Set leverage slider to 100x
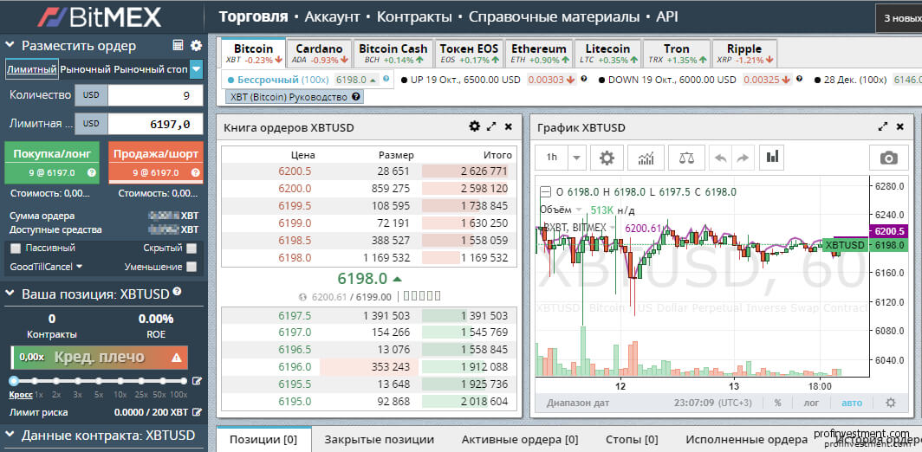The width and height of the screenshot is (922, 452). [184, 381]
